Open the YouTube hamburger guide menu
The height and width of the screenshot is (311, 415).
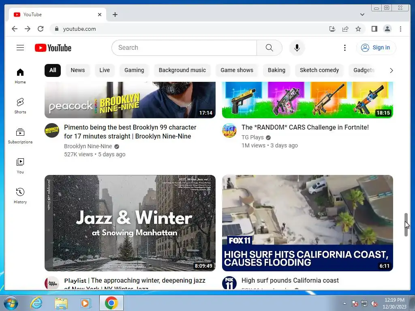pos(20,48)
